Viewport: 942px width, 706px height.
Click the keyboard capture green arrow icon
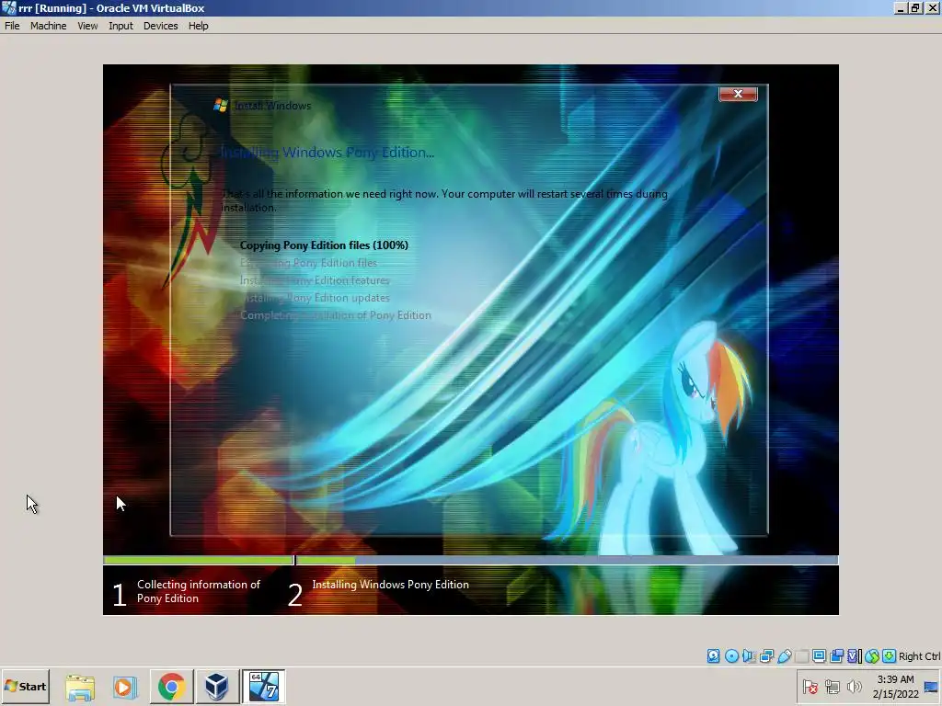[x=890, y=656]
